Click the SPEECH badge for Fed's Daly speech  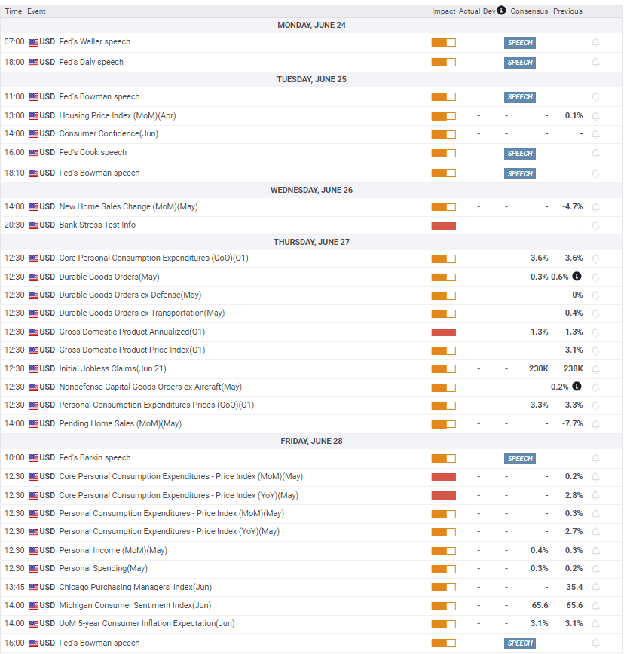coord(520,63)
